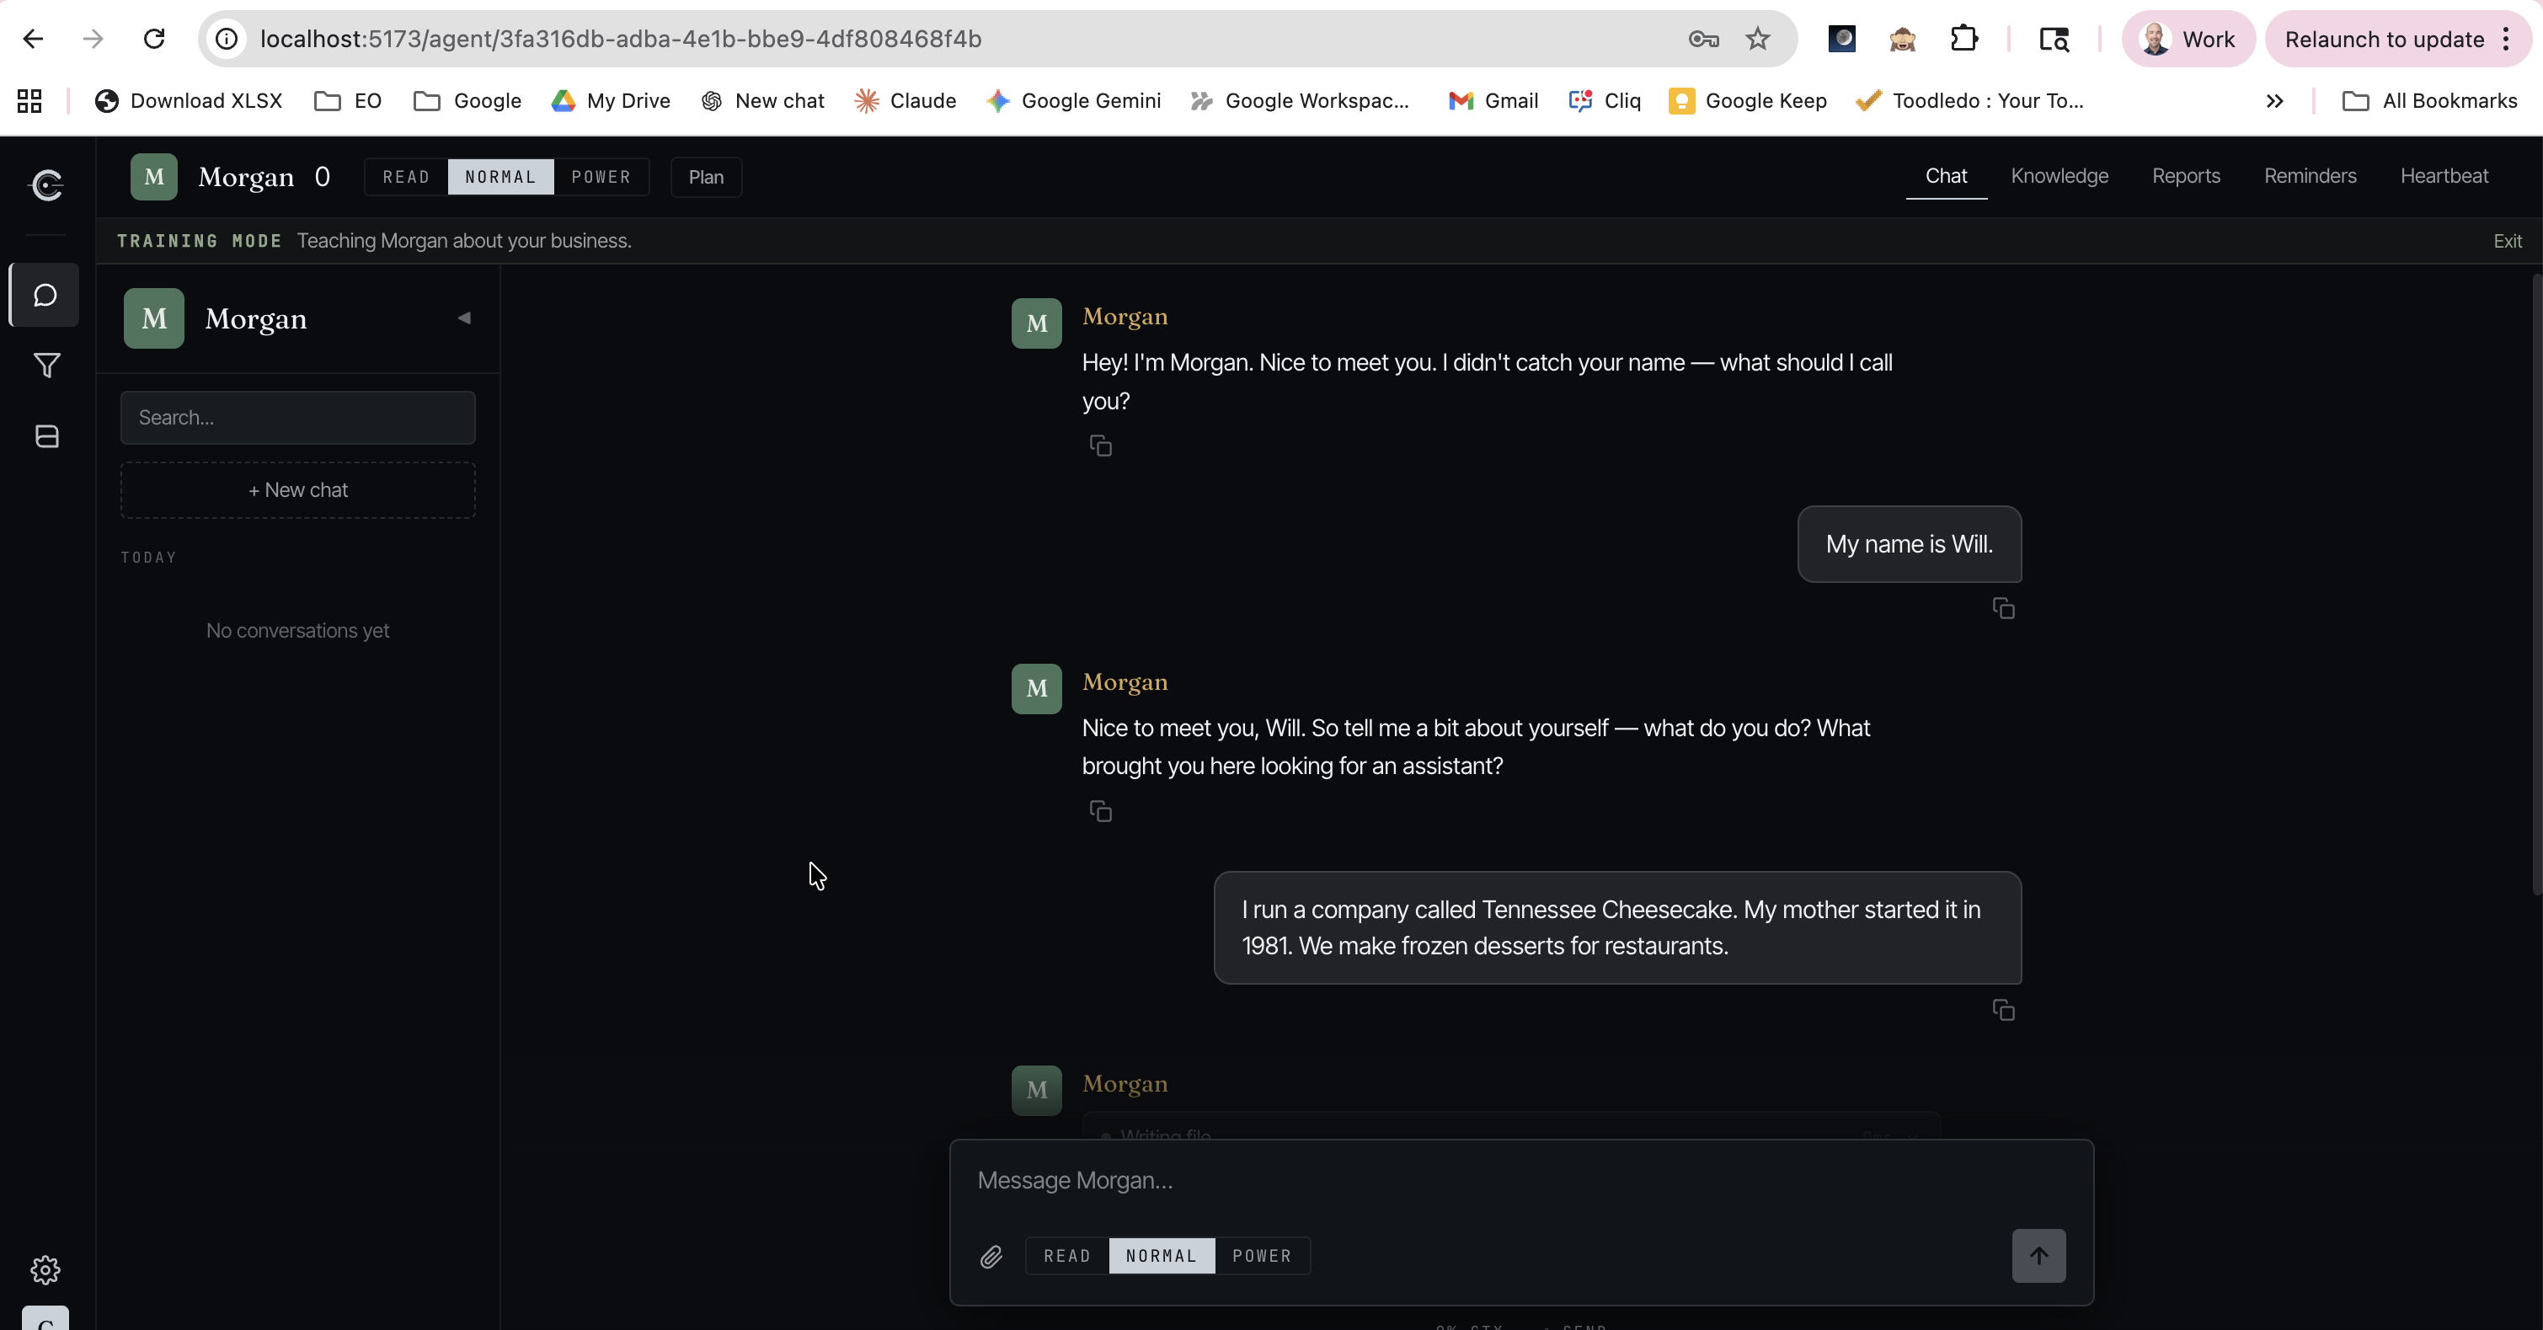Open the Work profile menu
The height and width of the screenshot is (1330, 2543).
pos(2188,39)
